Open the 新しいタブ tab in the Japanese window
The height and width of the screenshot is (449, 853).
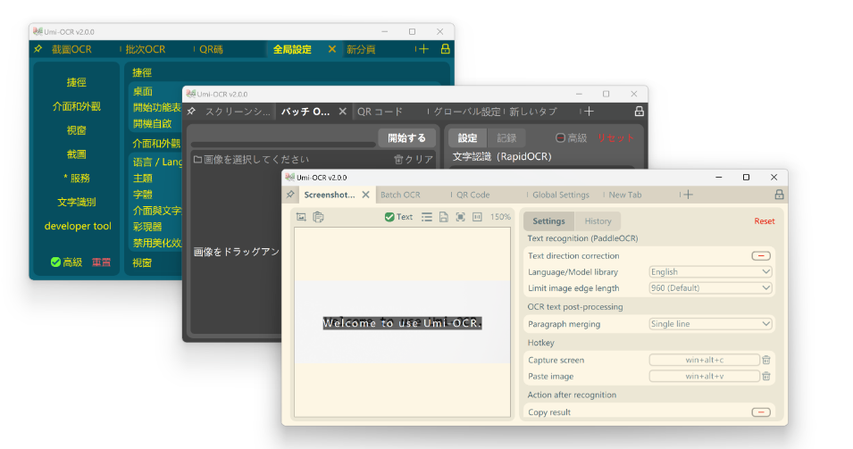tap(533, 112)
